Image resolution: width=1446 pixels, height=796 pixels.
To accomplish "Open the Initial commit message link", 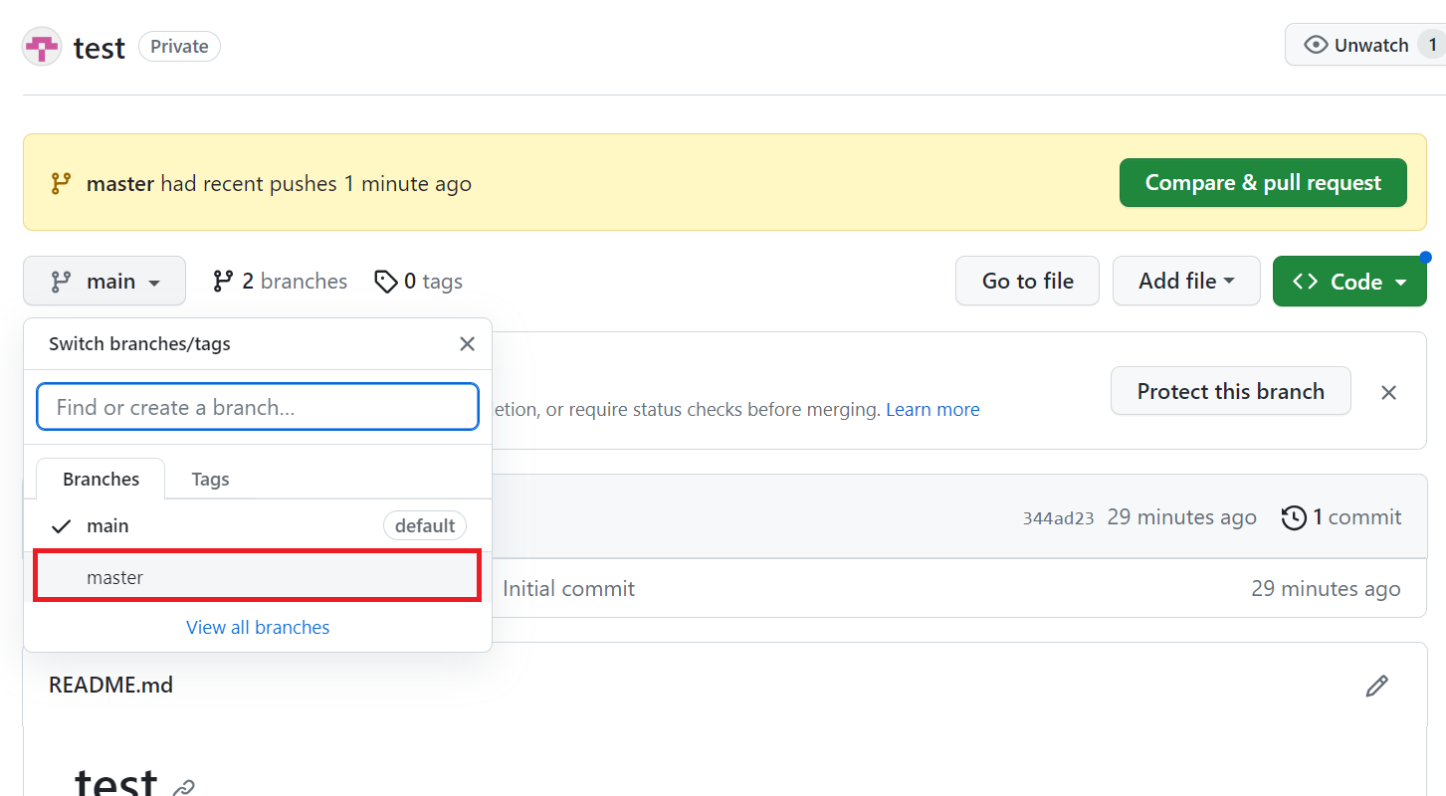I will [568, 589].
